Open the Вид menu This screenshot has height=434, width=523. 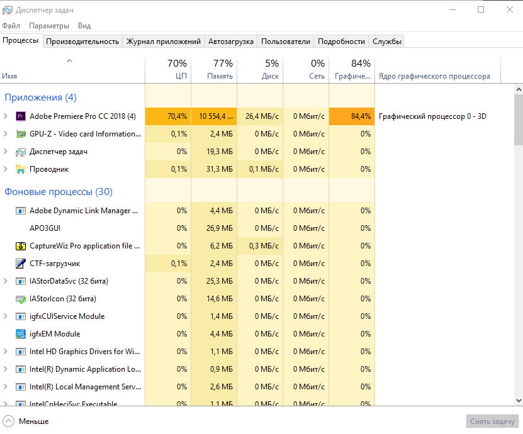[x=84, y=26]
